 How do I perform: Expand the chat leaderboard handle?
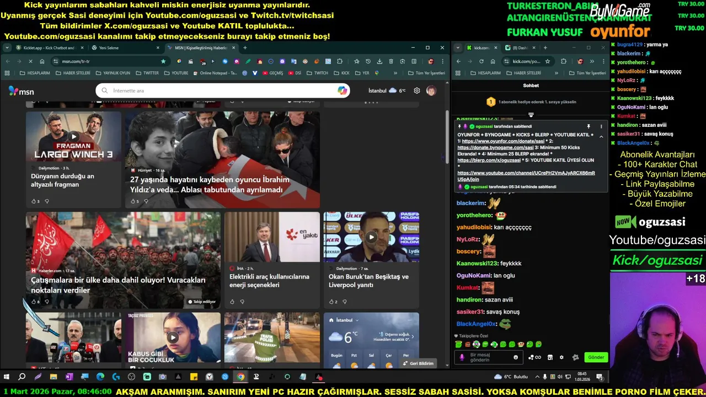(x=531, y=115)
